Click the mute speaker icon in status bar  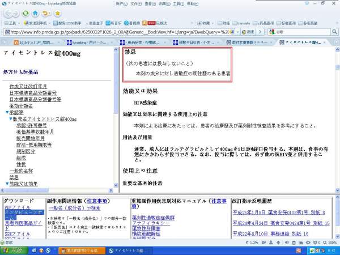[287, 243]
